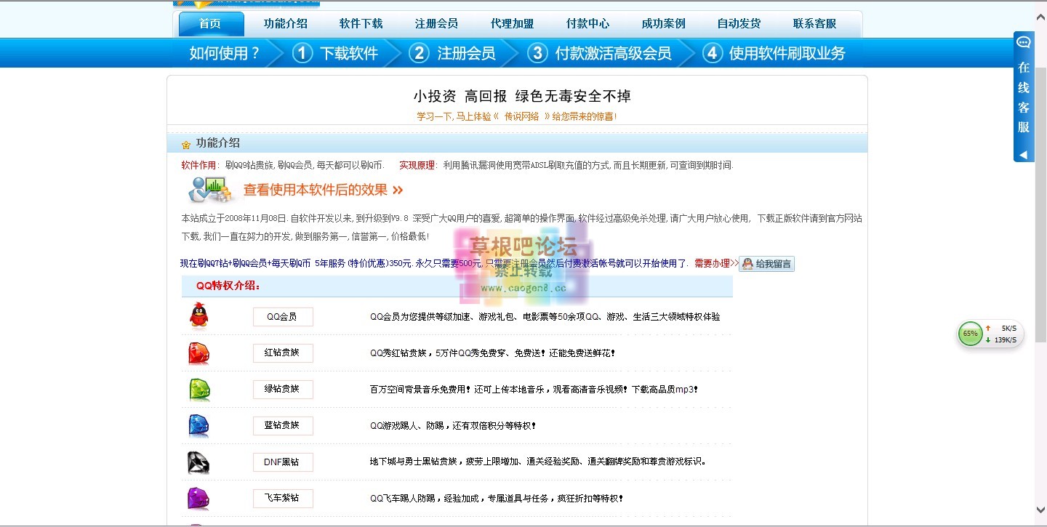The height and width of the screenshot is (527, 1047).
Task: Collapse the 在线客服 side panel arrow
Action: [x=1023, y=155]
